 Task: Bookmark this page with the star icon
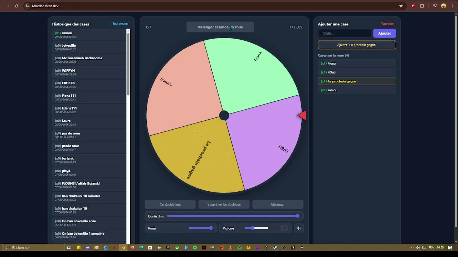[x=401, y=6]
